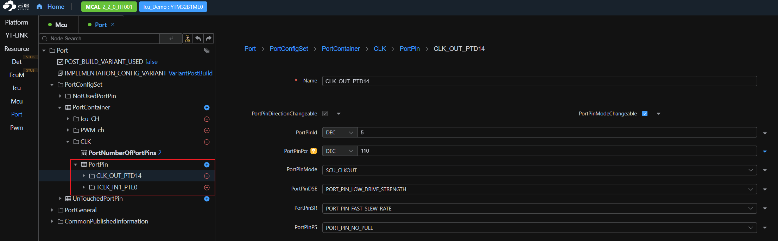This screenshot has width=778, height=241.
Task: Click the copy icon on Port row
Action: pos(207,51)
